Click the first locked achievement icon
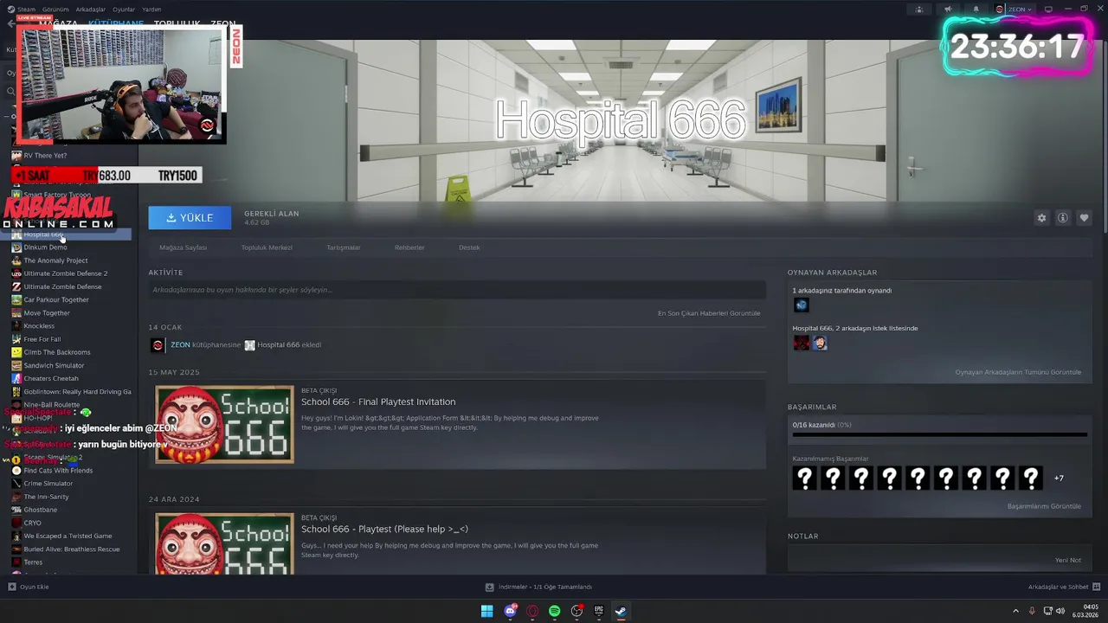The height and width of the screenshot is (623, 1108). [x=805, y=478]
